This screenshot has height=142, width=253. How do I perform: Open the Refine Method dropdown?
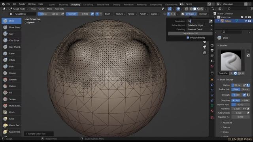tap(200, 25)
